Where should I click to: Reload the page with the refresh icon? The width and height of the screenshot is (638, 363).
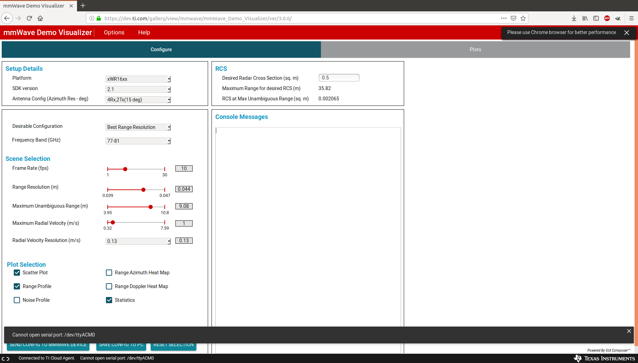[29, 18]
